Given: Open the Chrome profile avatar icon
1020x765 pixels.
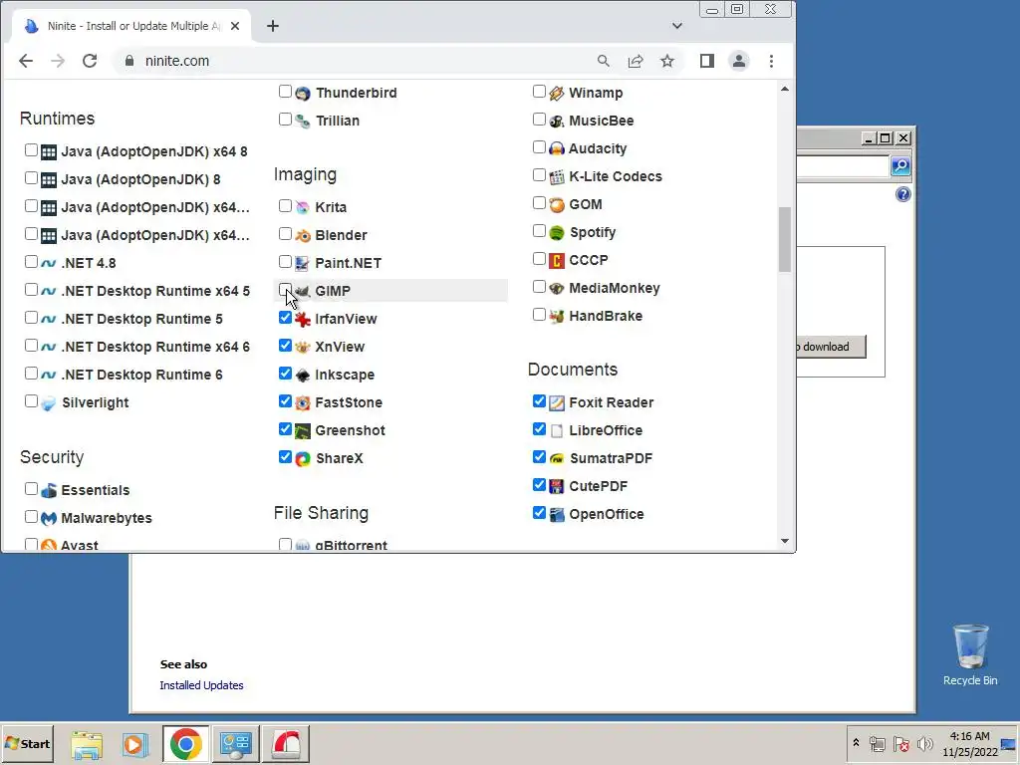Looking at the screenshot, I should [x=739, y=61].
